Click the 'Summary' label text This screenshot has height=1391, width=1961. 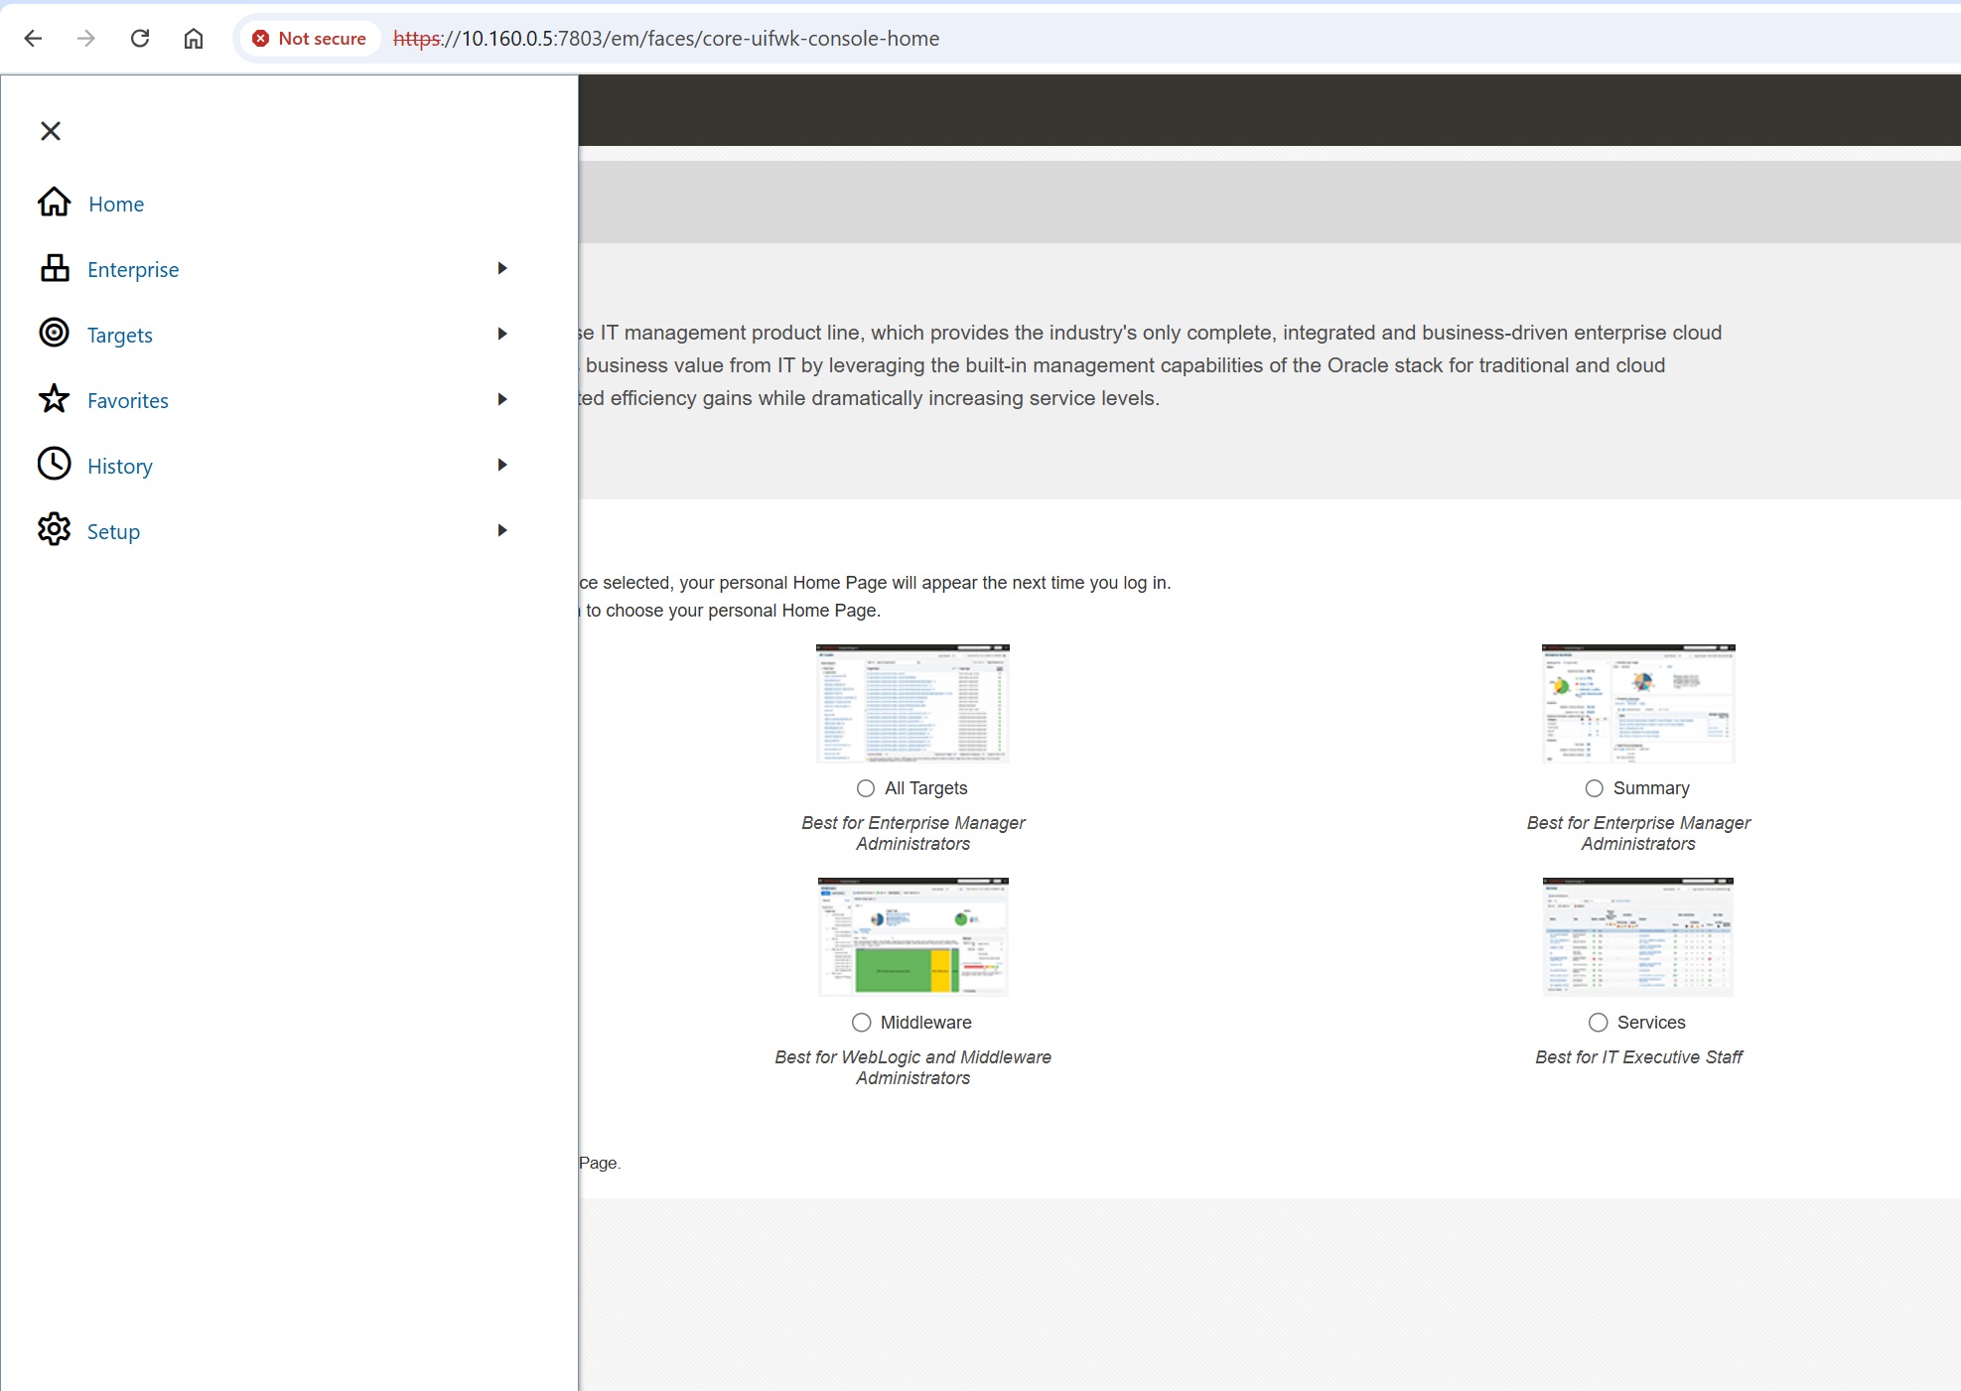coord(1651,788)
